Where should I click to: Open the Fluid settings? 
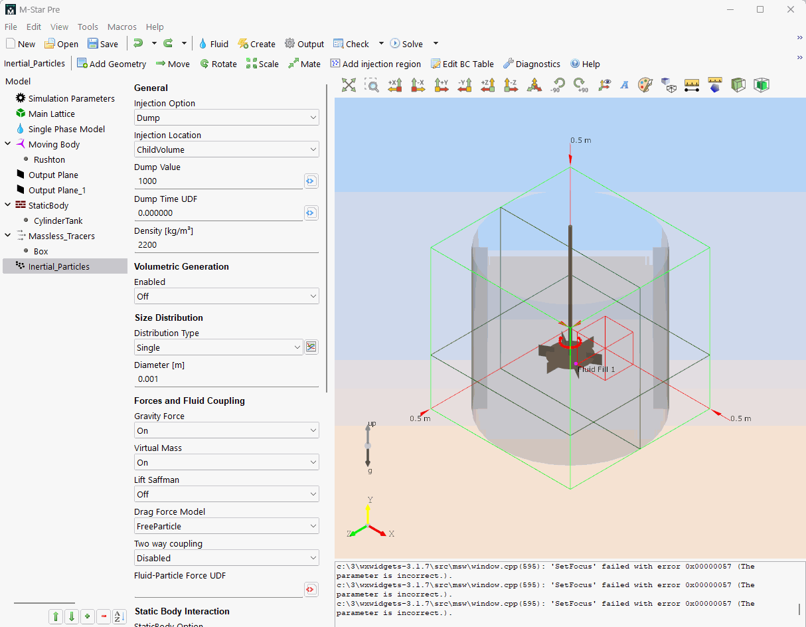(x=213, y=44)
